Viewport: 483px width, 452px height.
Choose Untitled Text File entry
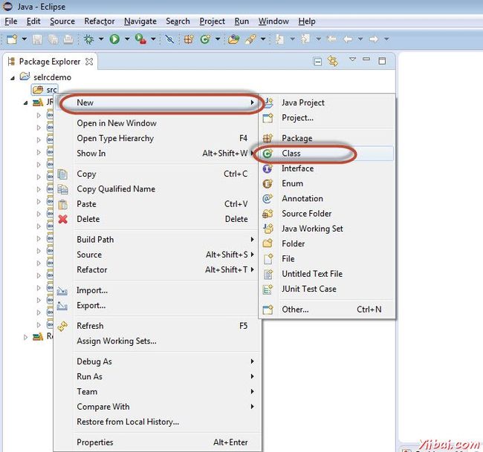(327, 274)
